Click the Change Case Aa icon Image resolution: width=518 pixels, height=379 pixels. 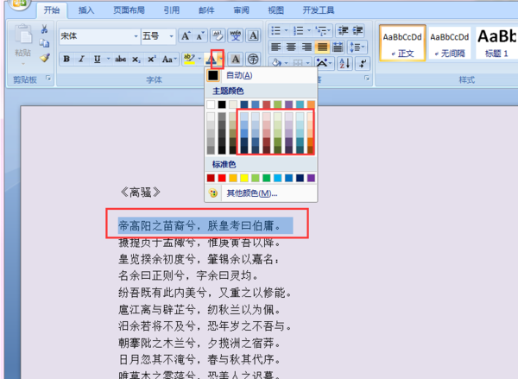click(168, 60)
